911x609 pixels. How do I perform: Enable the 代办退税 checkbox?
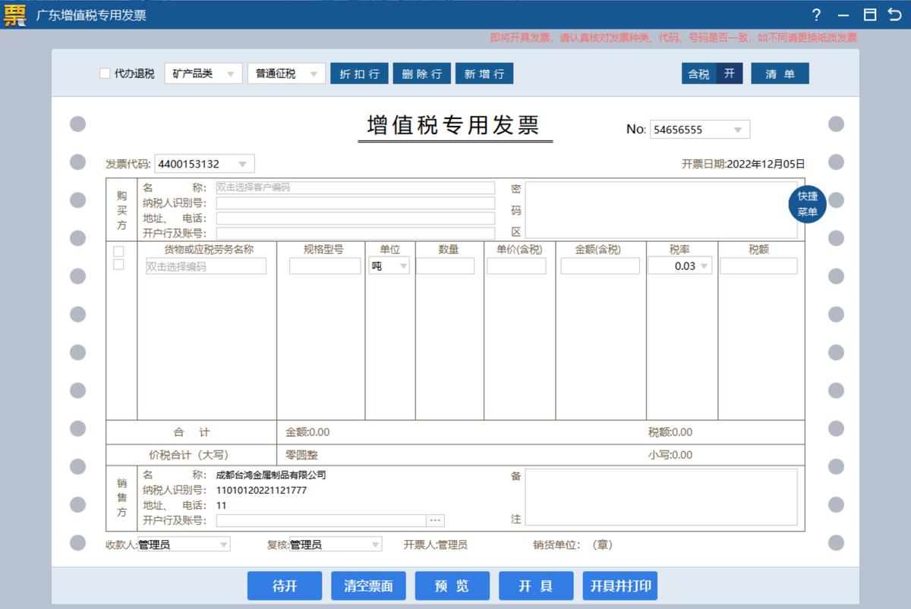104,73
